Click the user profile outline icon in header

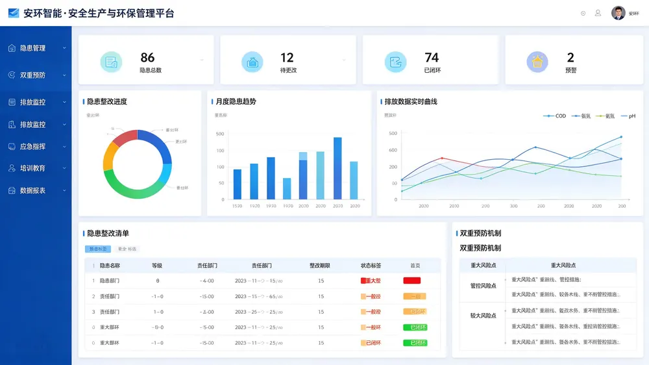point(598,13)
